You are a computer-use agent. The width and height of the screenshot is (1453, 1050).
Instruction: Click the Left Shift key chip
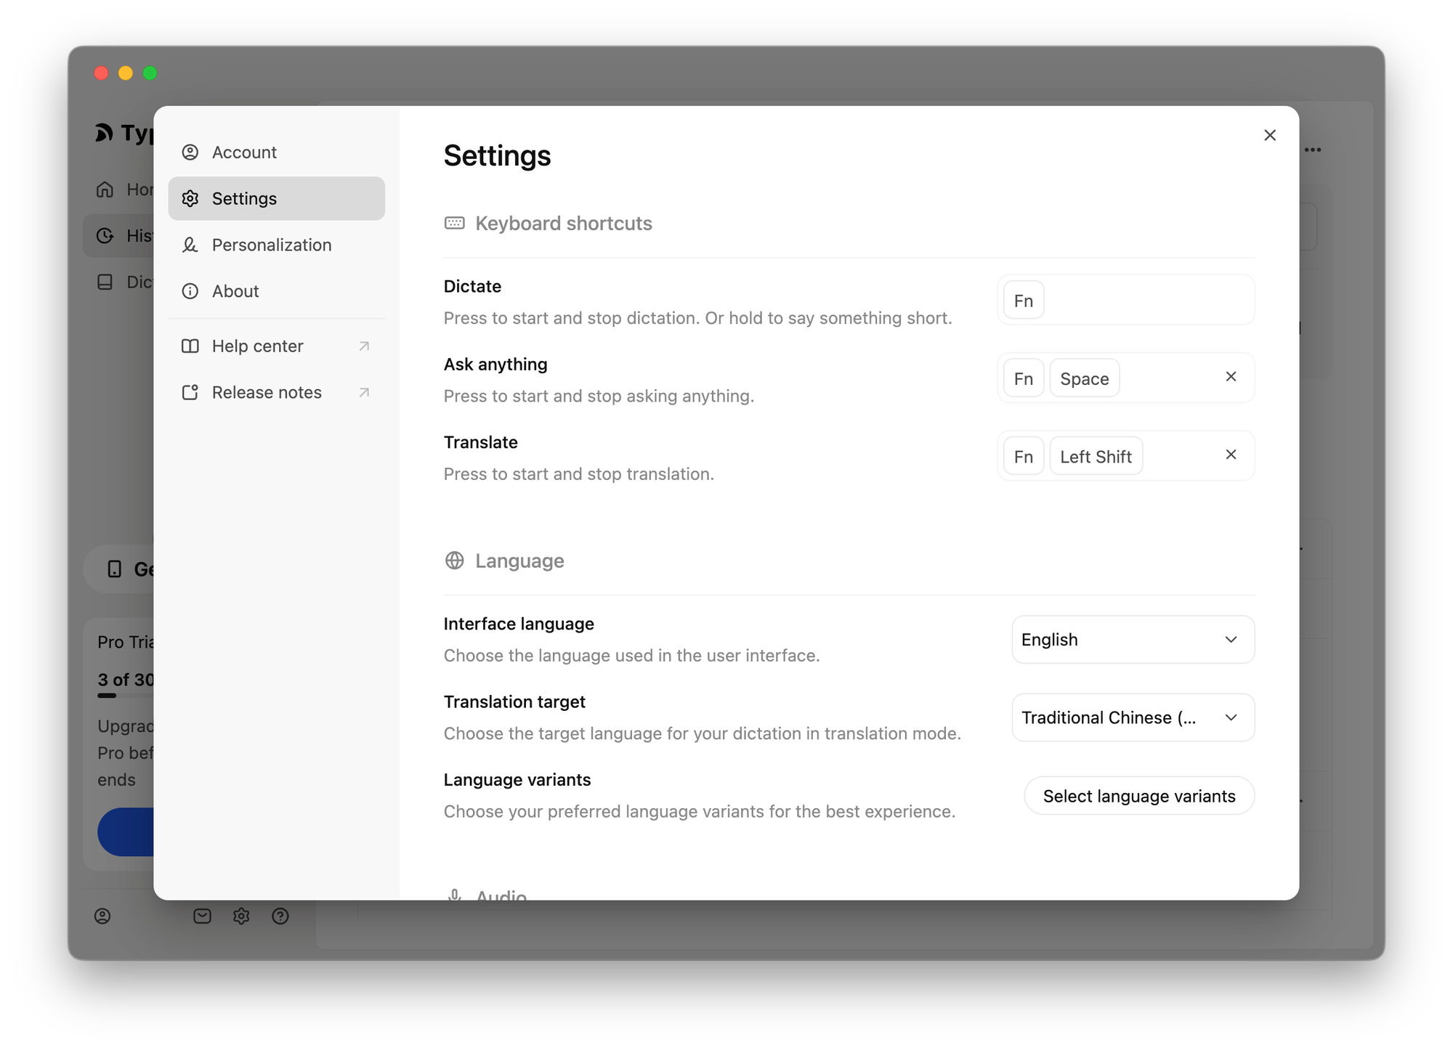[x=1096, y=457]
